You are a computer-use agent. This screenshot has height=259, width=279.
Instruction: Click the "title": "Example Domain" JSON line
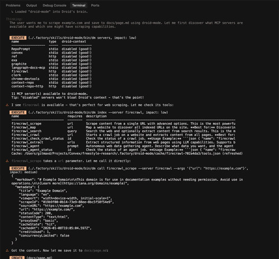point(43,191)
